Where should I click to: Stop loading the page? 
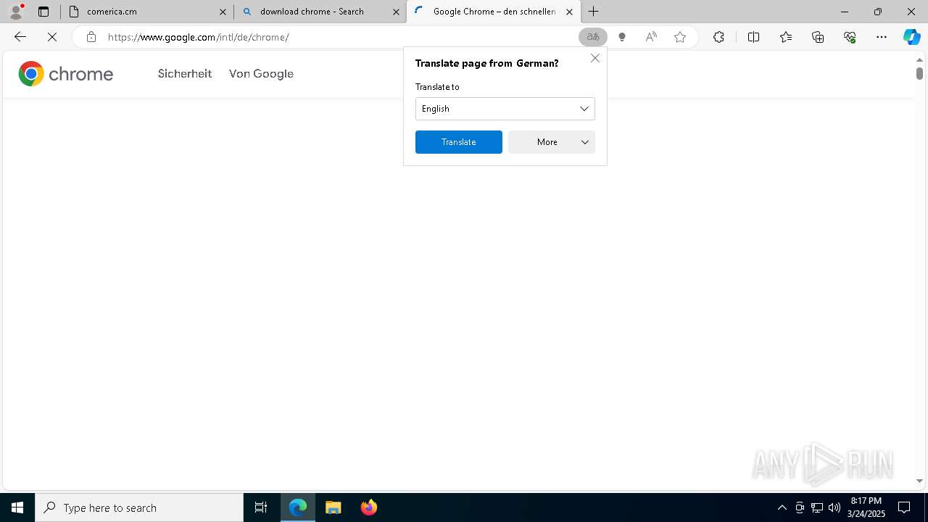pyautogui.click(x=52, y=37)
